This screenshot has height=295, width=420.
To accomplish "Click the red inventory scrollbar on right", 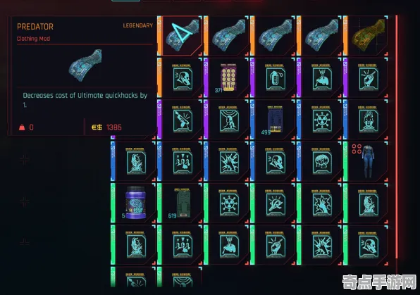I will (397, 137).
